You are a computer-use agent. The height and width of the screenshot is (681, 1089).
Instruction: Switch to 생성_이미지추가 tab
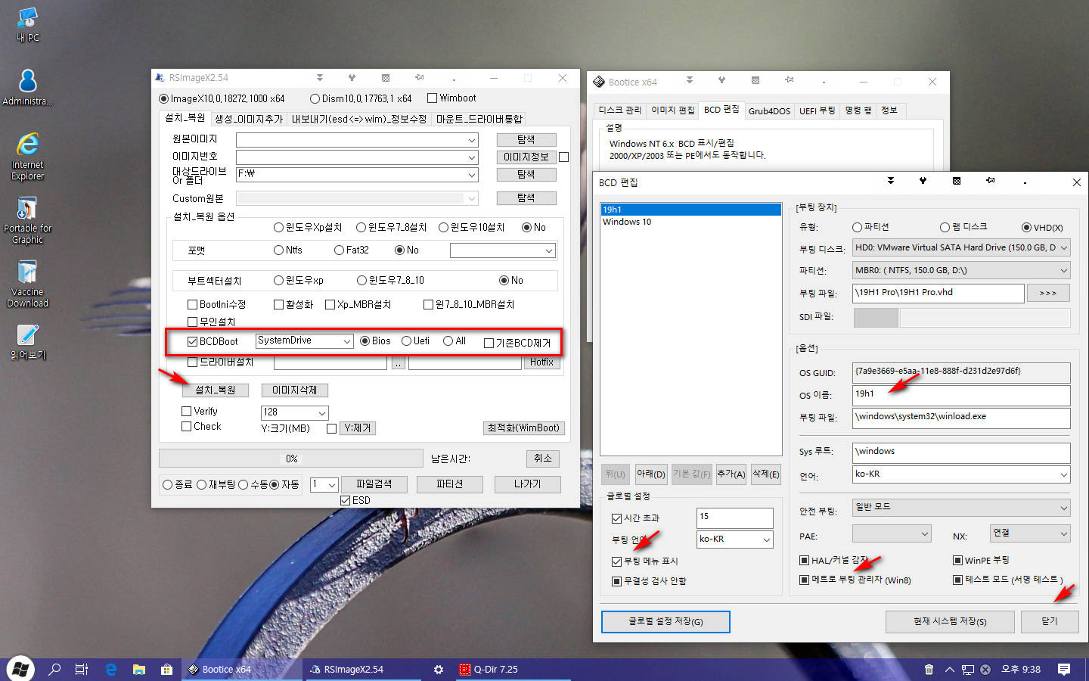[249, 119]
